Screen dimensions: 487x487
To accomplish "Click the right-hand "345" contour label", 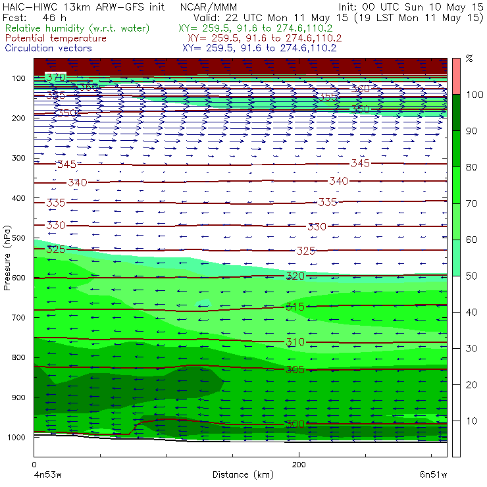I will point(360,163).
